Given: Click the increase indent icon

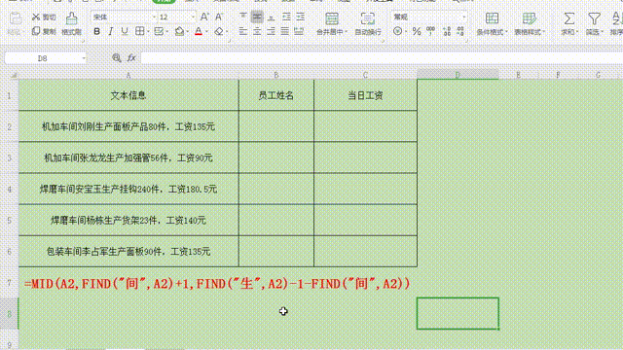Looking at the screenshot, I should click(x=301, y=17).
